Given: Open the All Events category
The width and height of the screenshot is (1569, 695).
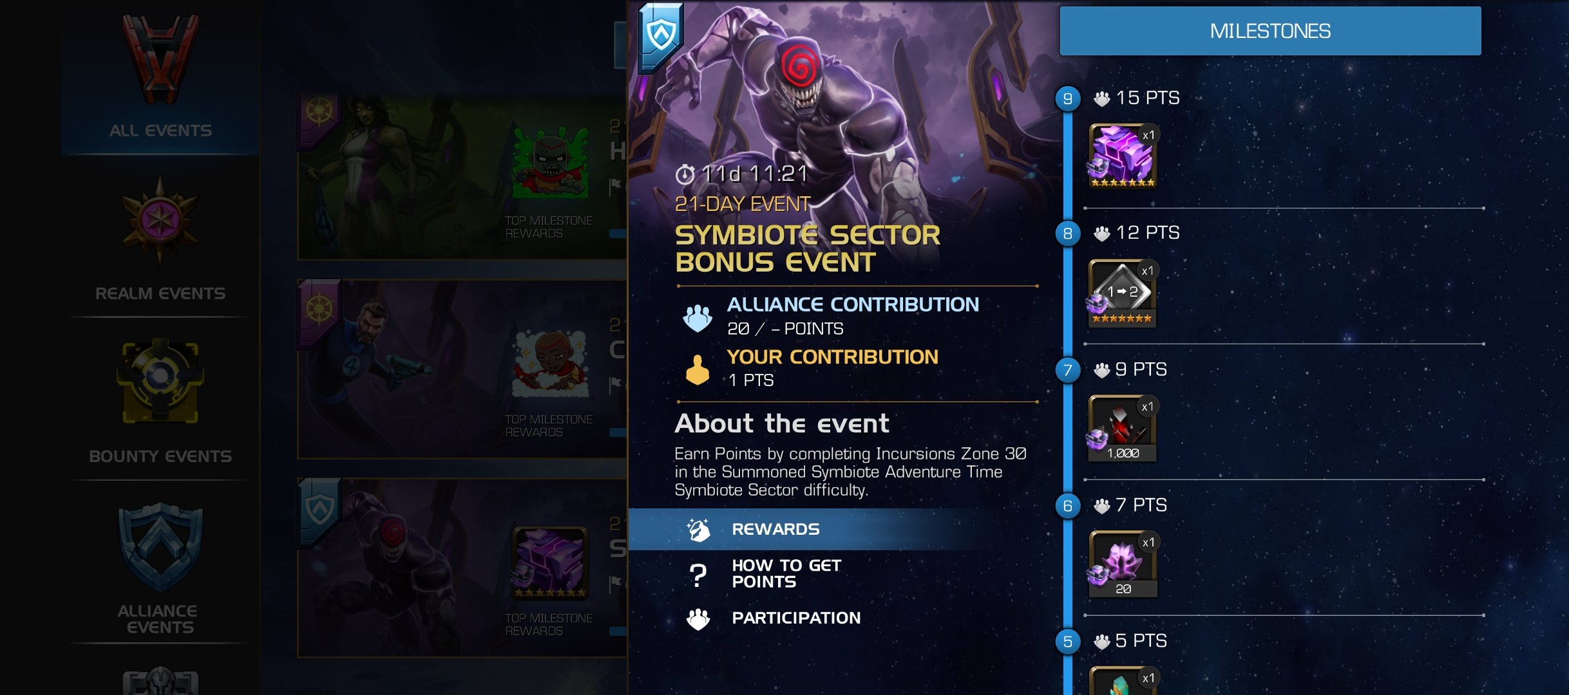Looking at the screenshot, I should pyautogui.click(x=160, y=77).
